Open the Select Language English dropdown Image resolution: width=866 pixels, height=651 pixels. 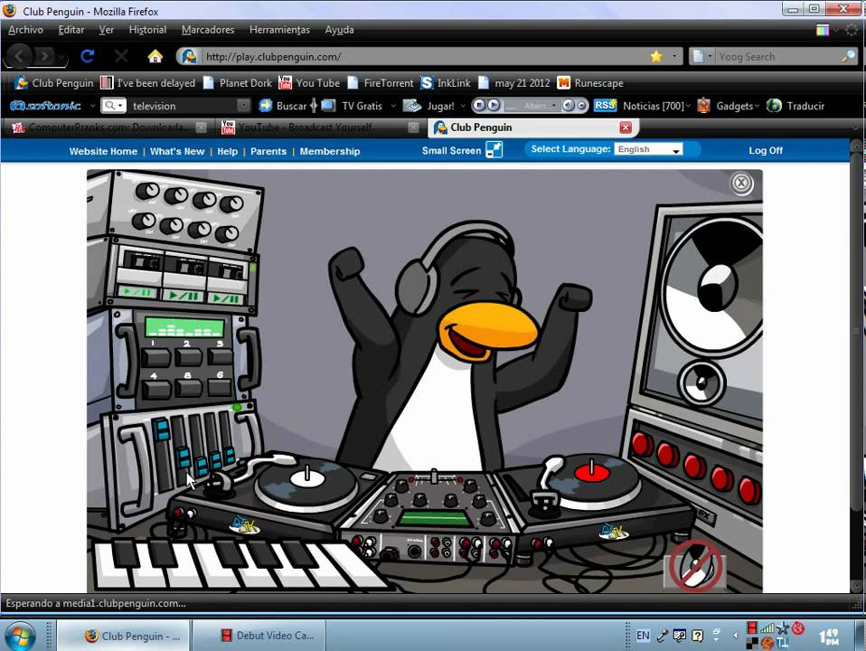click(648, 149)
